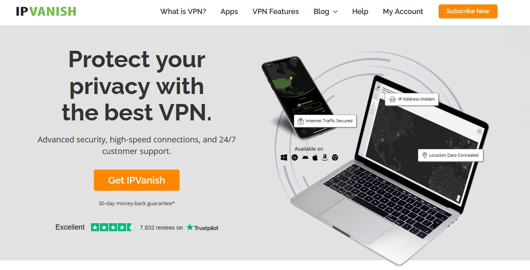Select the Android robot icon
The image size is (530, 270).
pos(305,158)
